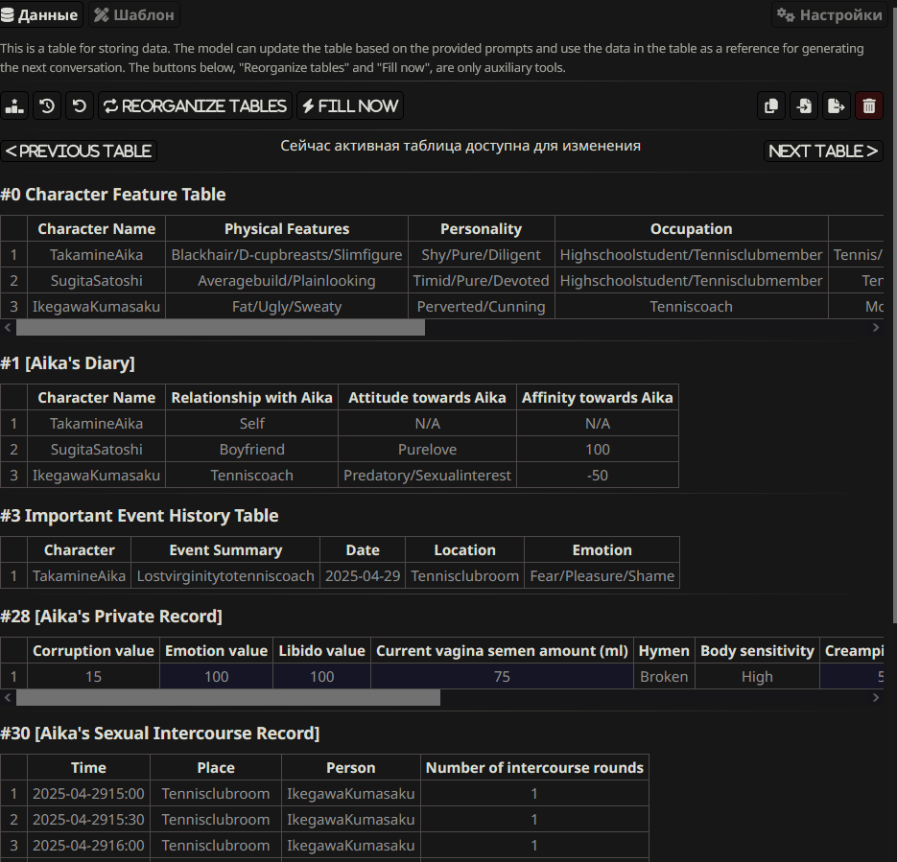The width and height of the screenshot is (897, 862).
Task: Open the history clock icon button
Action: [47, 105]
